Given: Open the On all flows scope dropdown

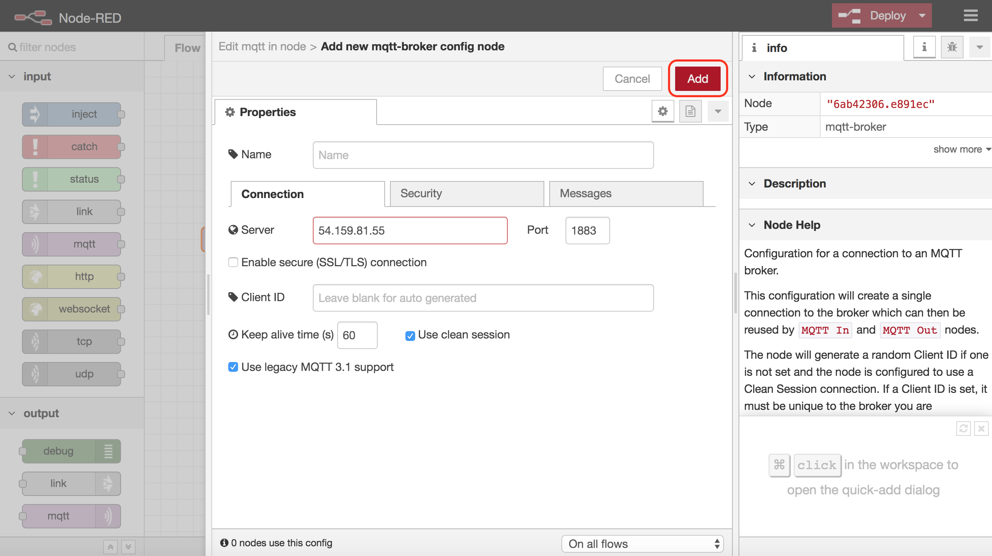Looking at the screenshot, I should tap(642, 544).
